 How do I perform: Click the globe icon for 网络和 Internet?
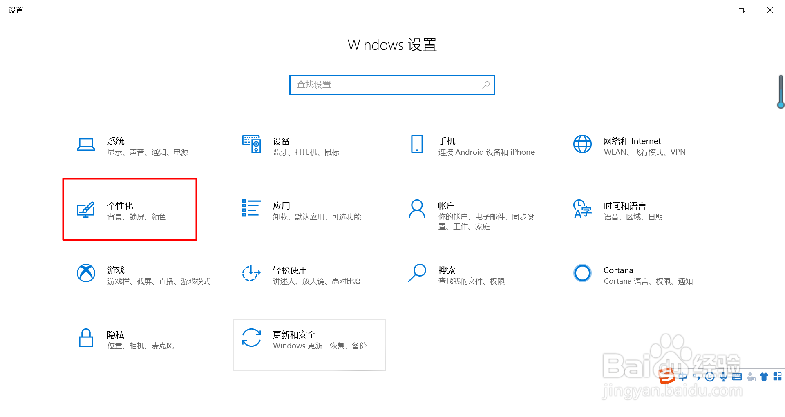pyautogui.click(x=582, y=144)
